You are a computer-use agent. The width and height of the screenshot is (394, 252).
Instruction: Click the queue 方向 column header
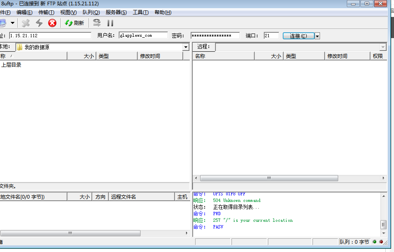coord(100,197)
